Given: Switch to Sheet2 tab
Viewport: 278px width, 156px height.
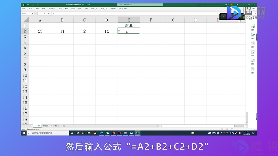Looking at the screenshot, I should (x=46, y=126).
